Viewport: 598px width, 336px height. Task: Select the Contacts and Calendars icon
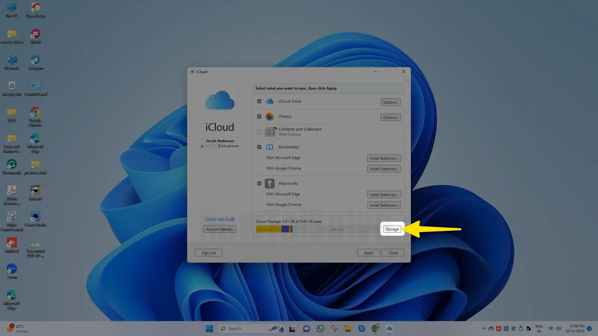pyautogui.click(x=270, y=131)
